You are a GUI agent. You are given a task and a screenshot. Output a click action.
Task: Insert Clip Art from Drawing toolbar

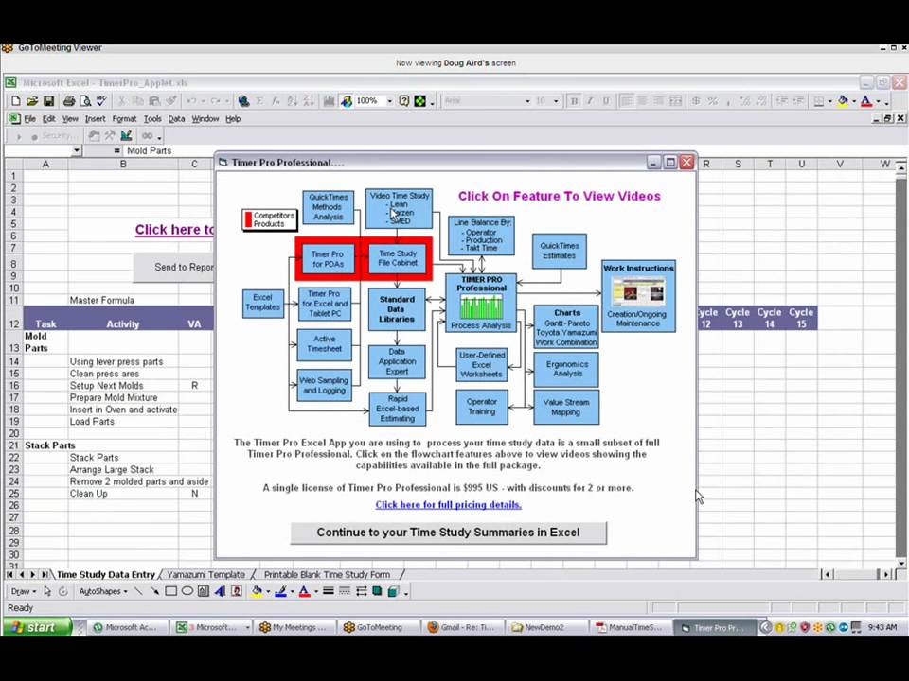236,591
